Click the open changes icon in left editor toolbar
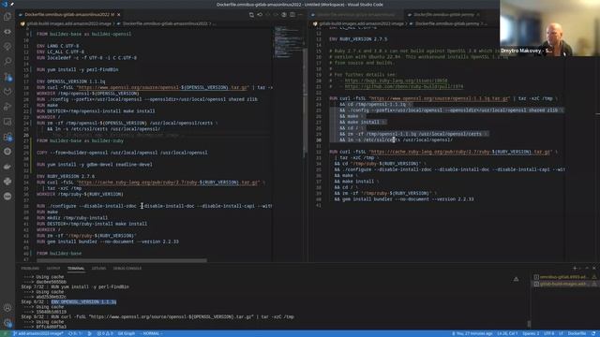The width and height of the screenshot is (600, 337). click(x=251, y=15)
